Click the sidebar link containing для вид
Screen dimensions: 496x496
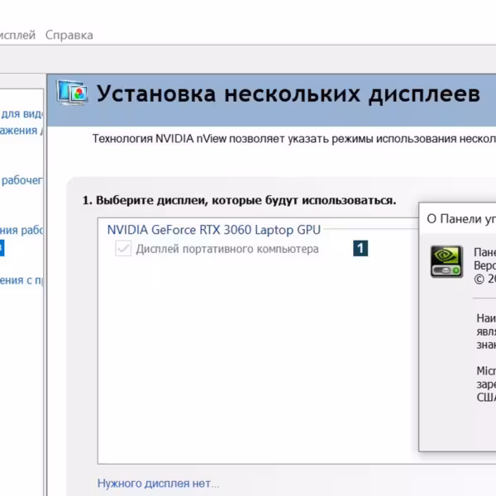[21, 114]
